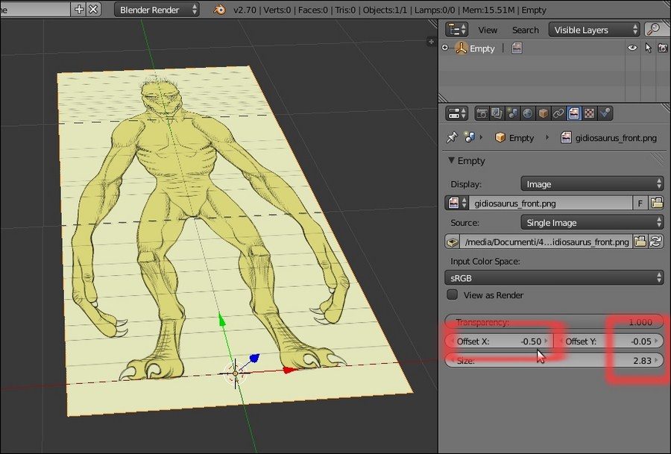
Task: Toggle selectability of Empty with the arrow icon
Action: coord(648,48)
